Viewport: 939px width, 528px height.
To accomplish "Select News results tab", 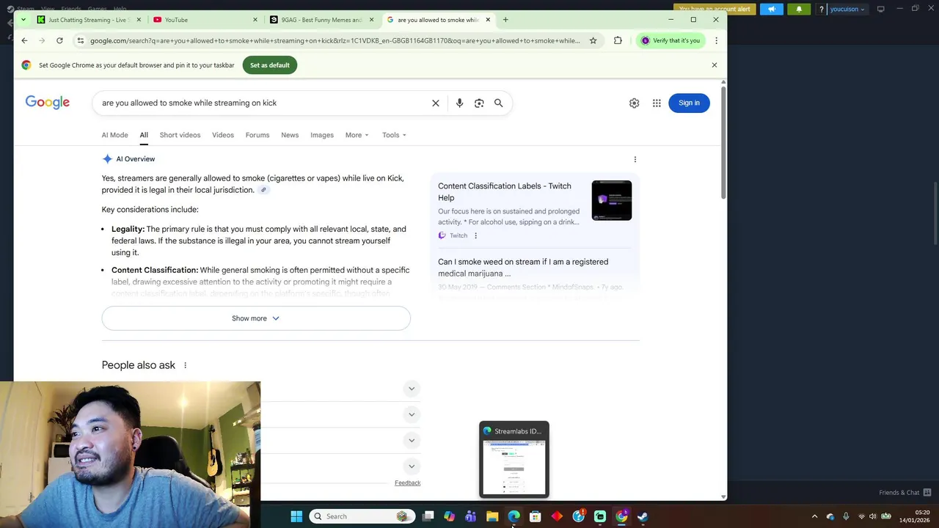I will [290, 135].
